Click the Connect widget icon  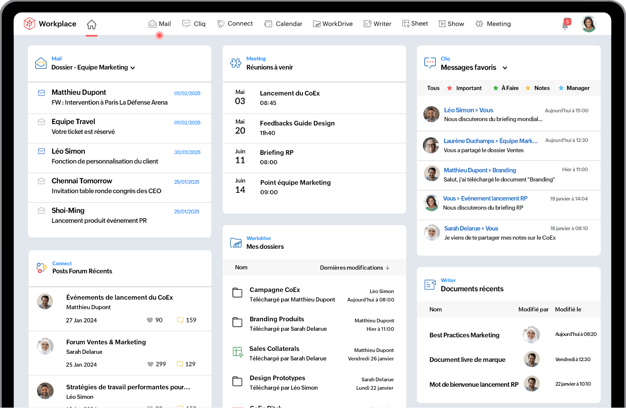pyautogui.click(x=41, y=268)
